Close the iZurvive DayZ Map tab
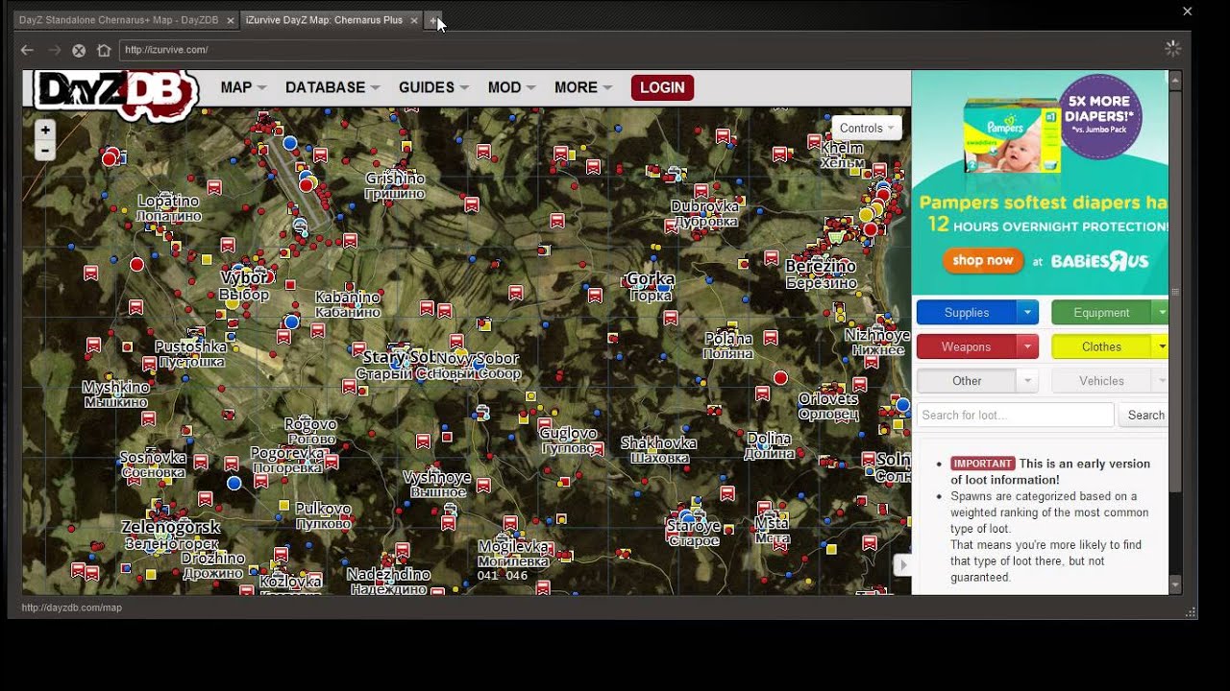Screen dimensions: 1230x691 [x=414, y=20]
